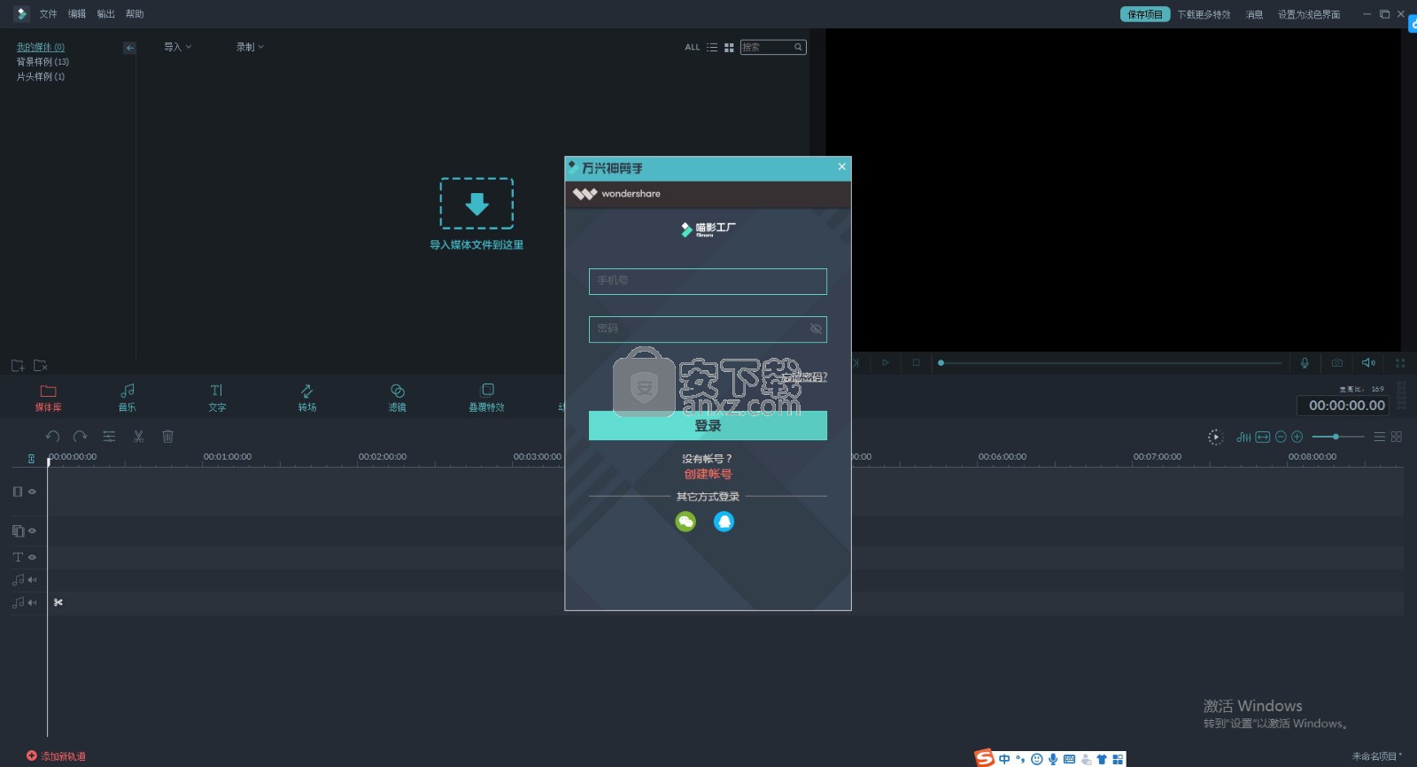
Task: Click the scissors split icon in toolbar
Action: tap(138, 437)
